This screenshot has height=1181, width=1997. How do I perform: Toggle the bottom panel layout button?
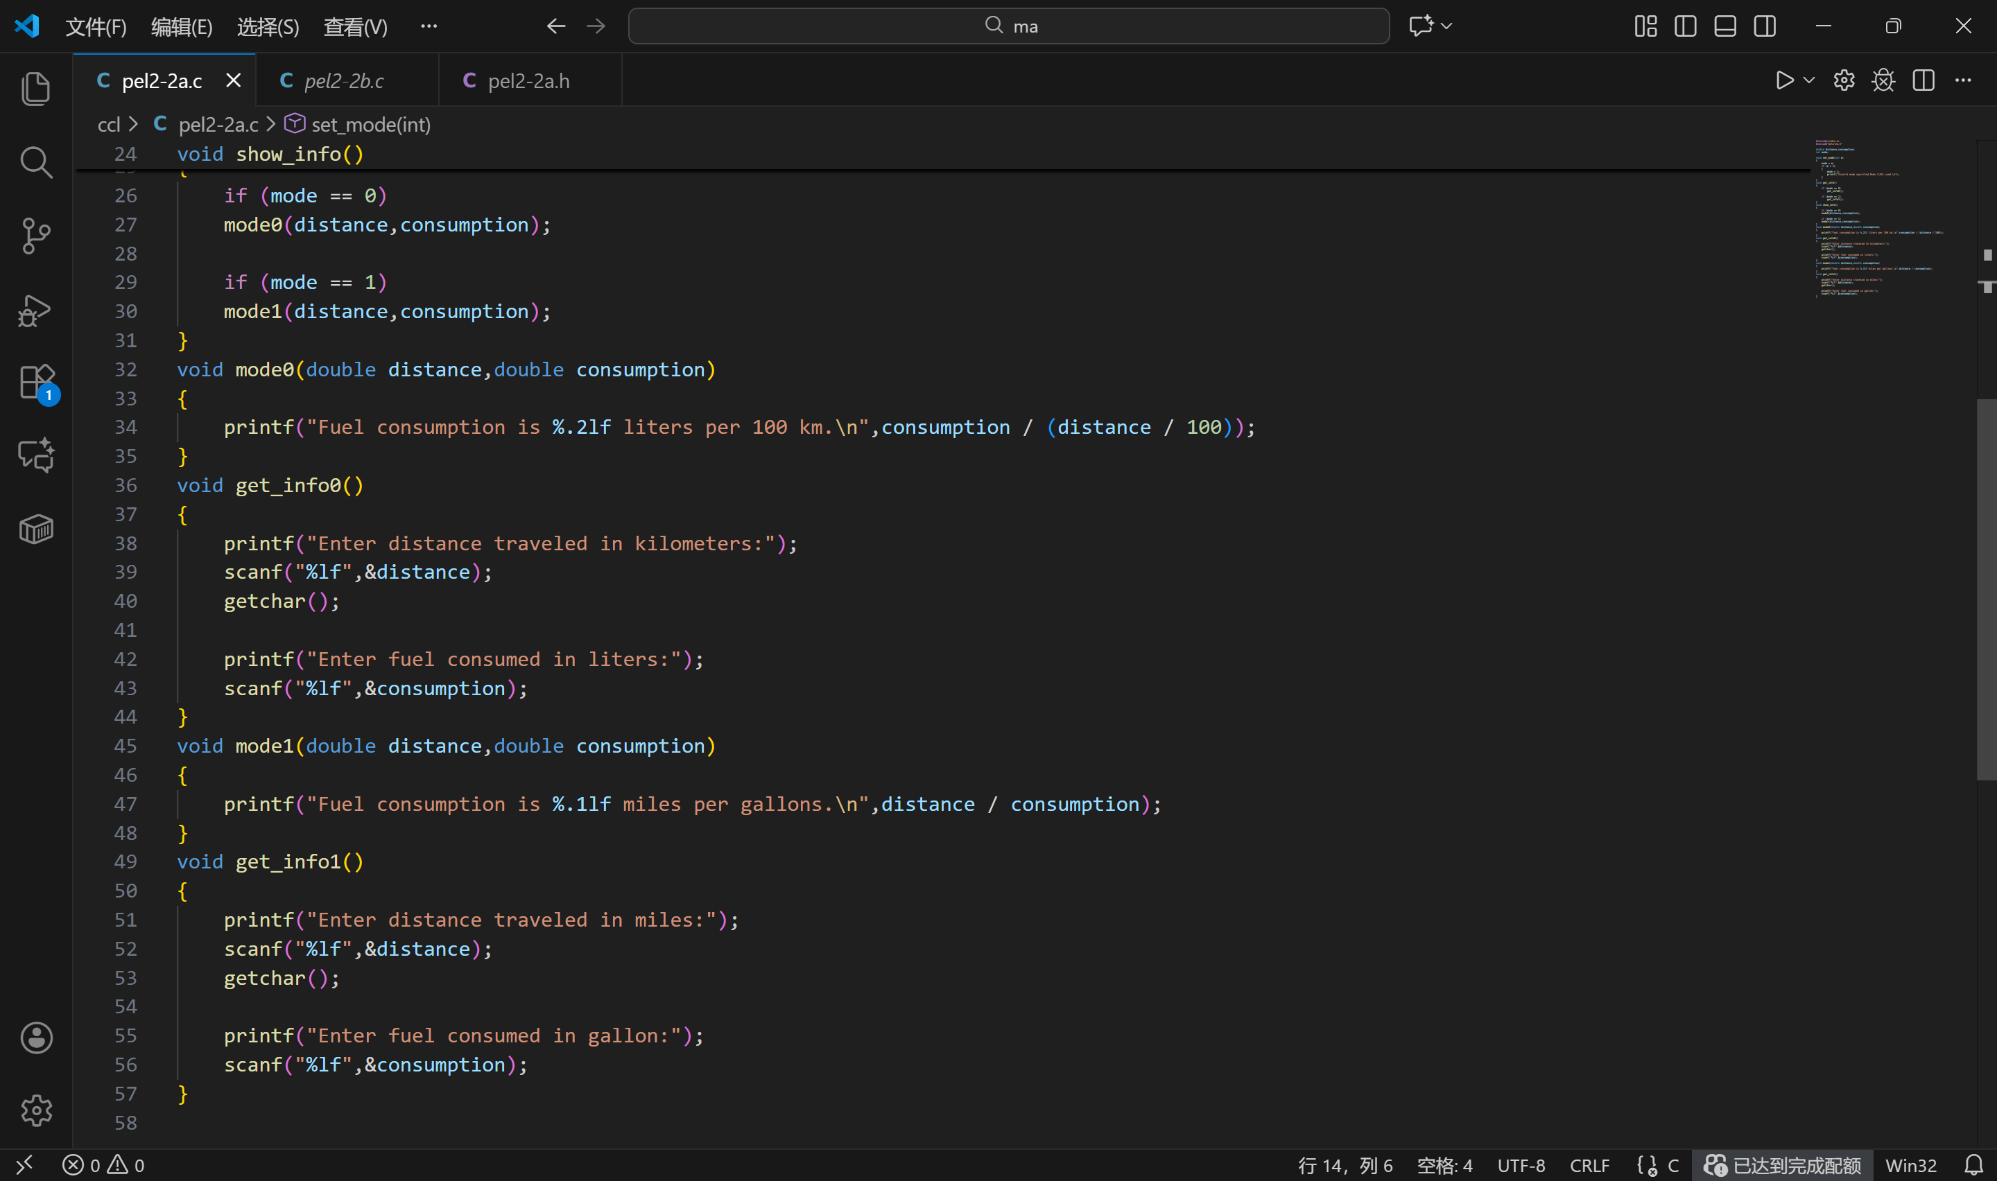coord(1724,26)
